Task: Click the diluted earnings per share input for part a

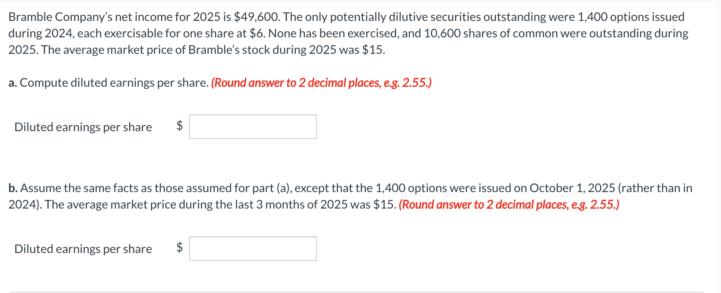Action: click(x=253, y=127)
